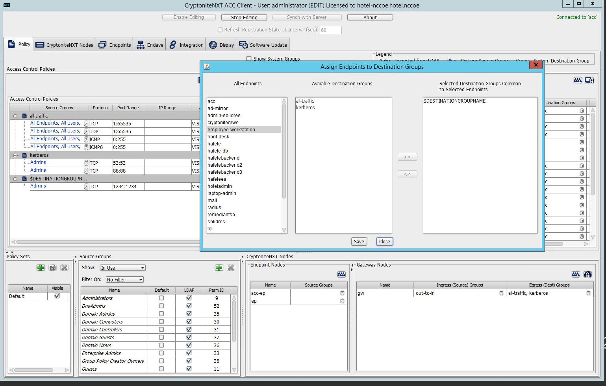This screenshot has height=386, width=606.
Task: Toggle LDAP checkbox for Guests group
Action: tap(189, 369)
